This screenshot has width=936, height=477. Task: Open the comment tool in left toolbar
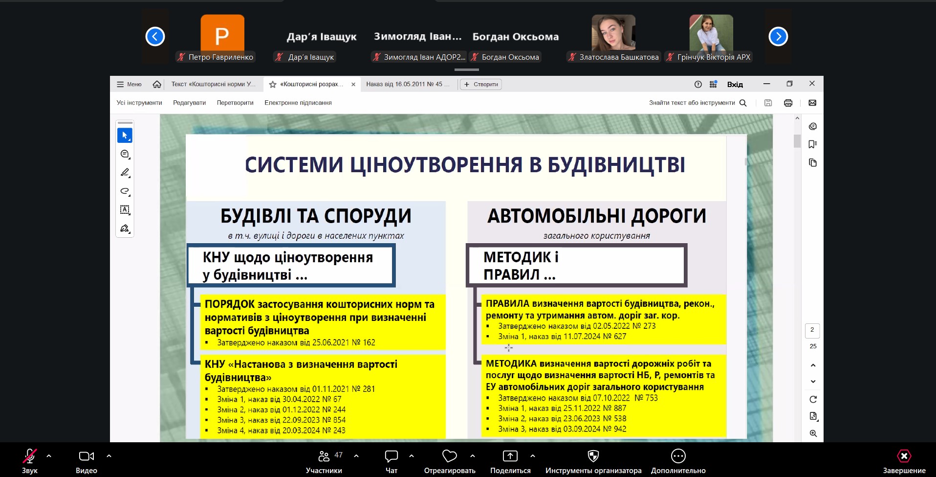coord(125,154)
